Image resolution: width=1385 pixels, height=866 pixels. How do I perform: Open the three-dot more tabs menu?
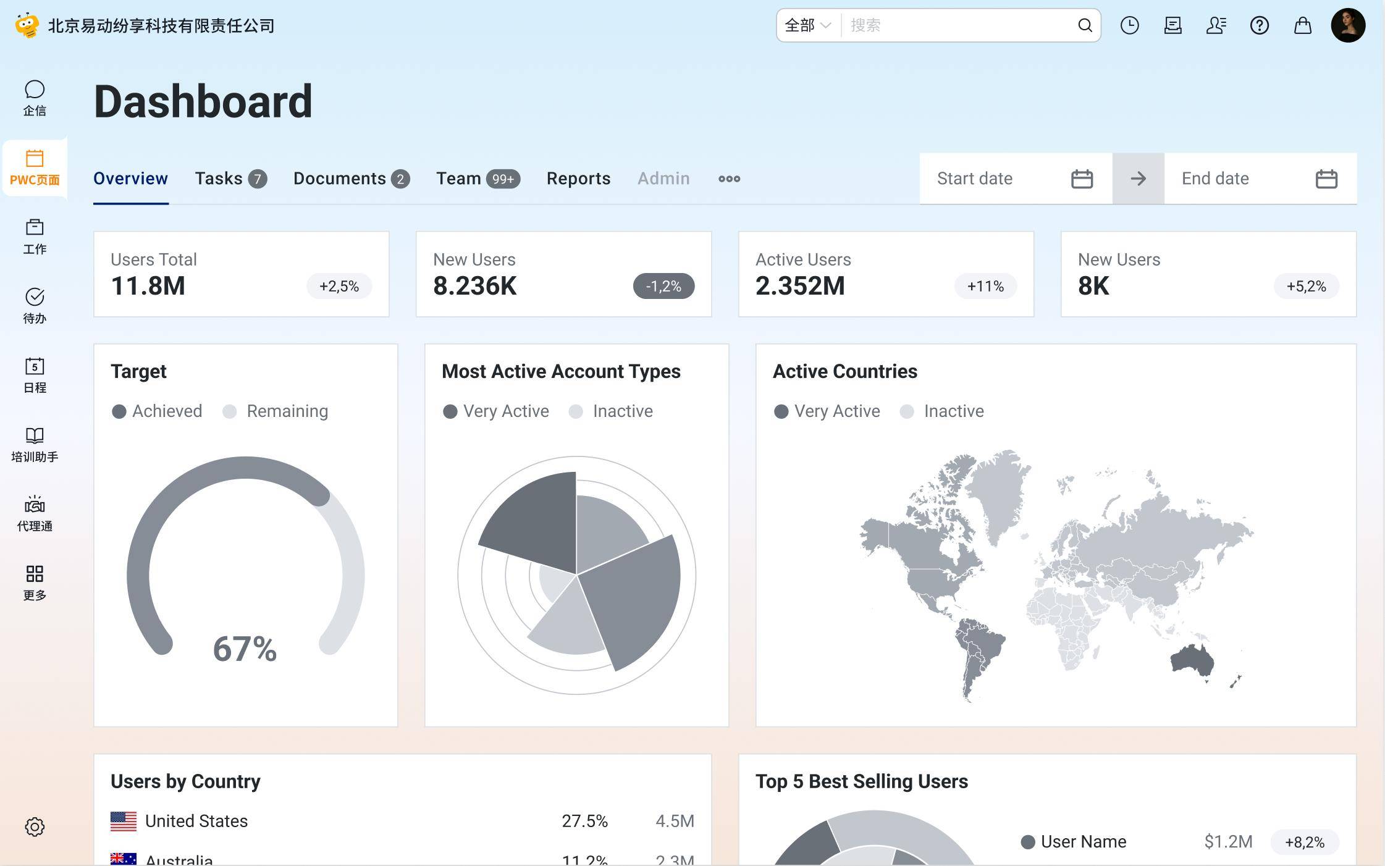point(729,179)
